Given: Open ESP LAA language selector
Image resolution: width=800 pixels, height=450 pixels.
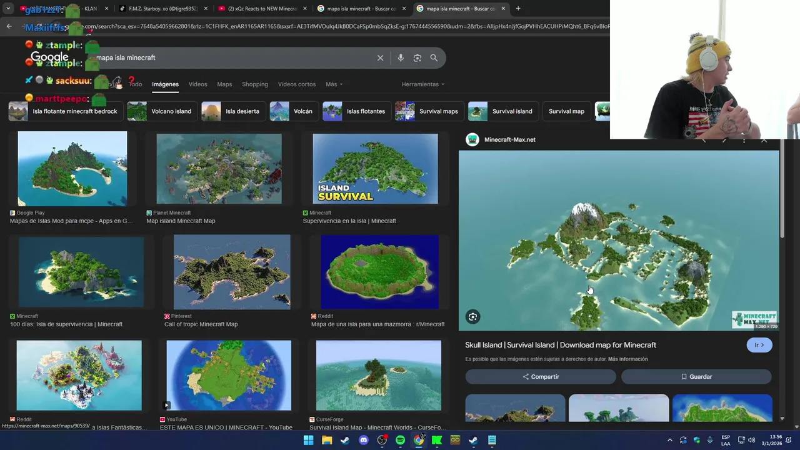Looking at the screenshot, I should pyautogui.click(x=726, y=440).
